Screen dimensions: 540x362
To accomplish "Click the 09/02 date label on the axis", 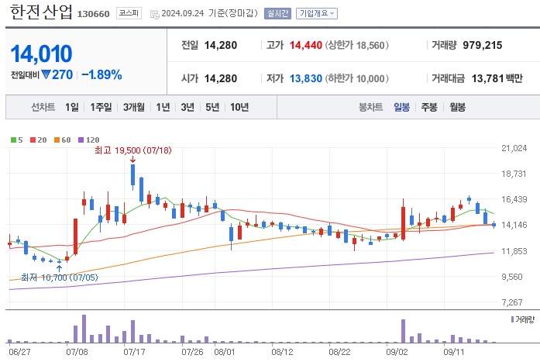I will (397, 352).
